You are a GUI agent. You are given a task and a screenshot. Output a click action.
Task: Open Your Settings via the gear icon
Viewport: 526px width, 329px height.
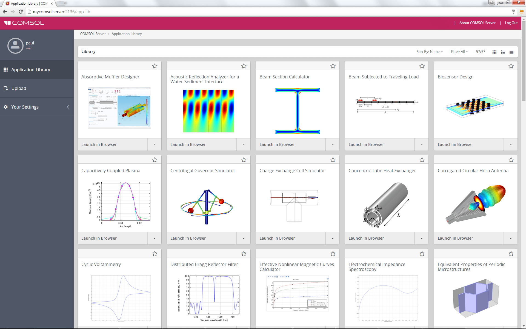tap(5, 107)
